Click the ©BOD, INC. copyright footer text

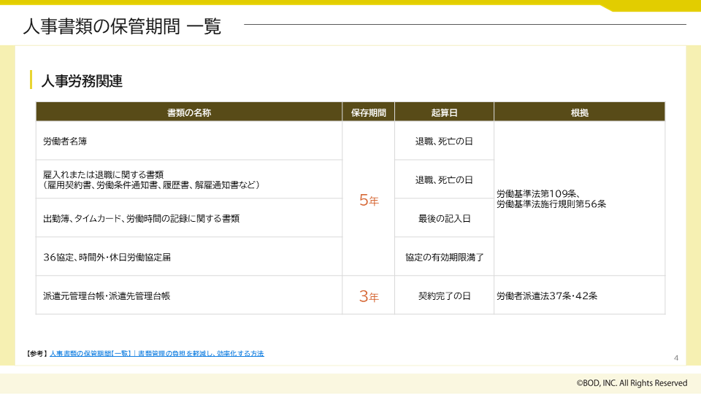(632, 383)
